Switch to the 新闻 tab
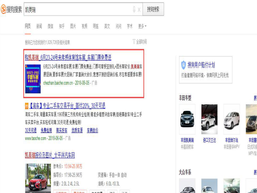Viewport: 257px width, 193px height. [x=39, y=26]
